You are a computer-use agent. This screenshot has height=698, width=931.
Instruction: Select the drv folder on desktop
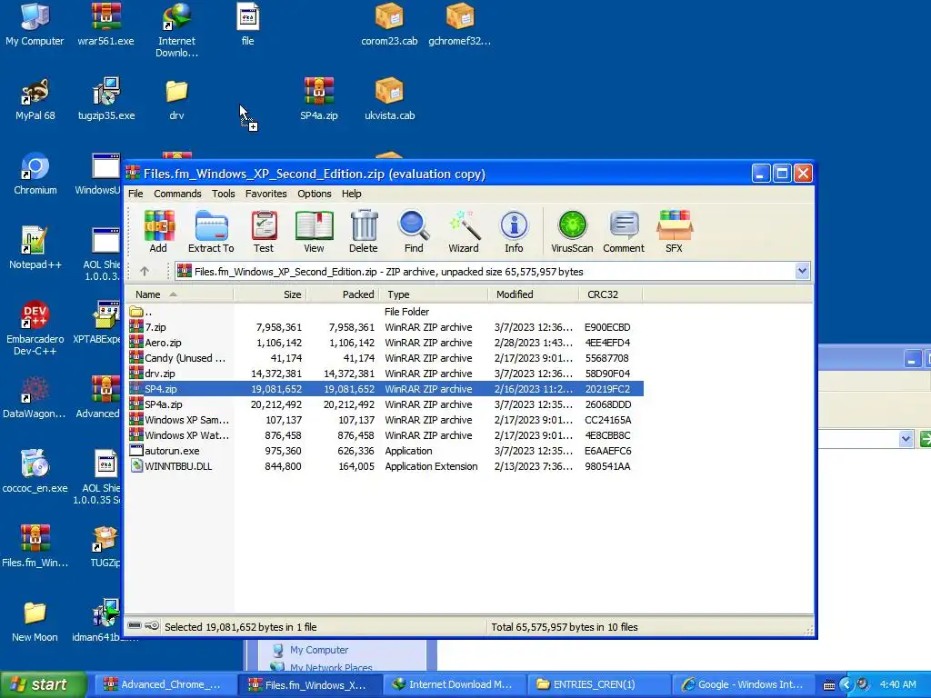click(x=176, y=100)
